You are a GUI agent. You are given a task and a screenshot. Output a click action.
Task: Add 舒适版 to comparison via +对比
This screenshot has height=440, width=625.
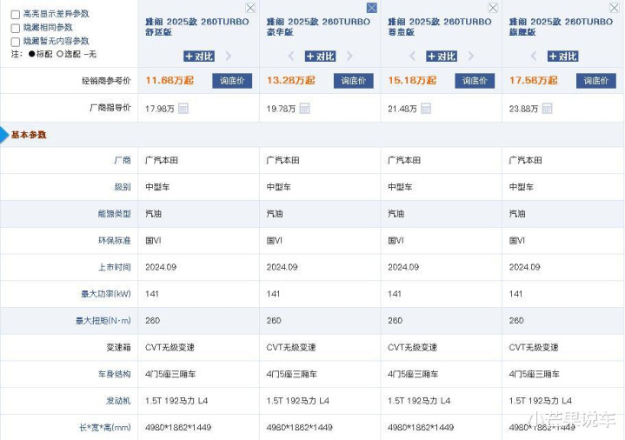point(199,57)
